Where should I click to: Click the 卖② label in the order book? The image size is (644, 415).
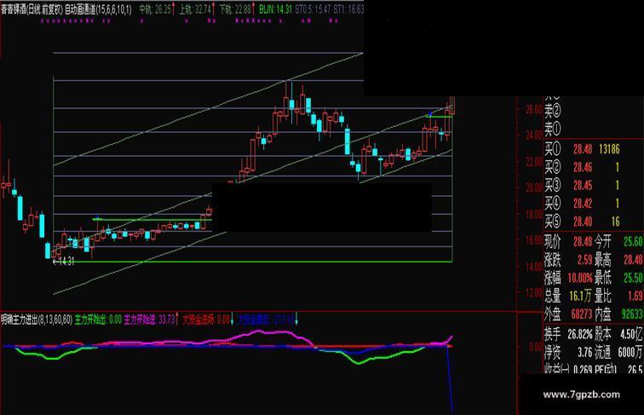click(x=553, y=110)
